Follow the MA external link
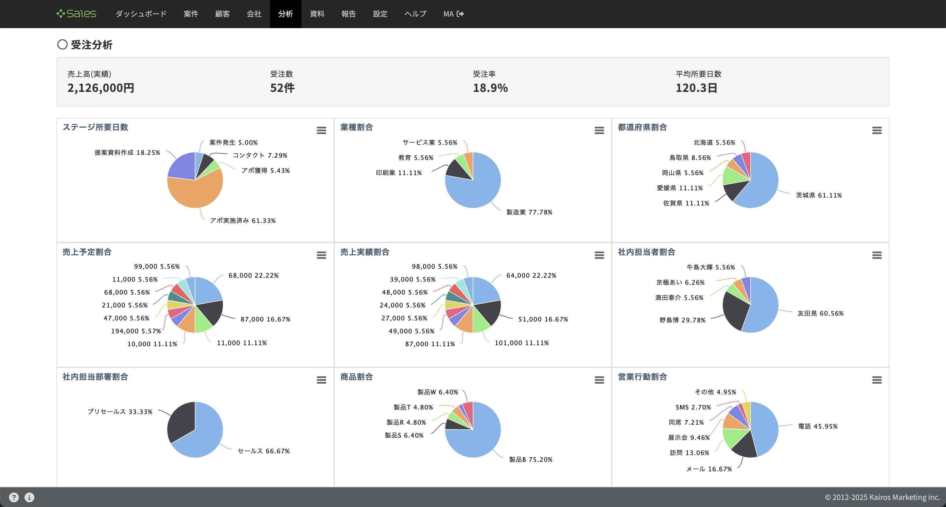Screen dimensions: 946x507 coord(453,14)
